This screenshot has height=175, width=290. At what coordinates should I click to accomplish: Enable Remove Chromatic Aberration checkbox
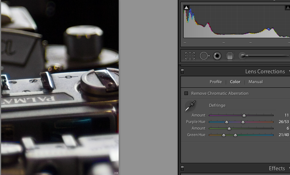(186, 93)
